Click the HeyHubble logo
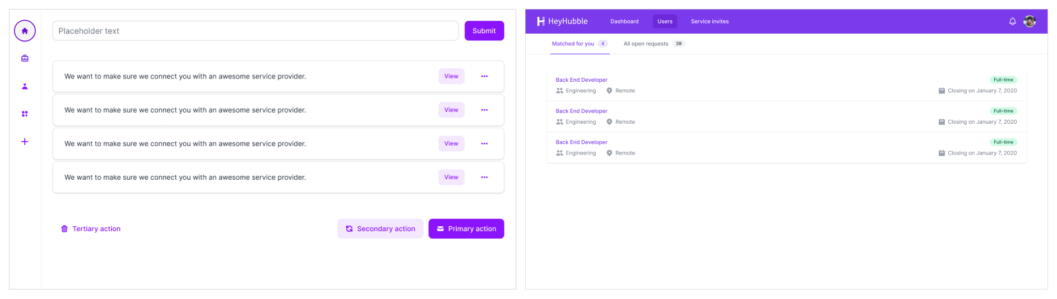This screenshot has width=1057, height=299. click(x=562, y=21)
